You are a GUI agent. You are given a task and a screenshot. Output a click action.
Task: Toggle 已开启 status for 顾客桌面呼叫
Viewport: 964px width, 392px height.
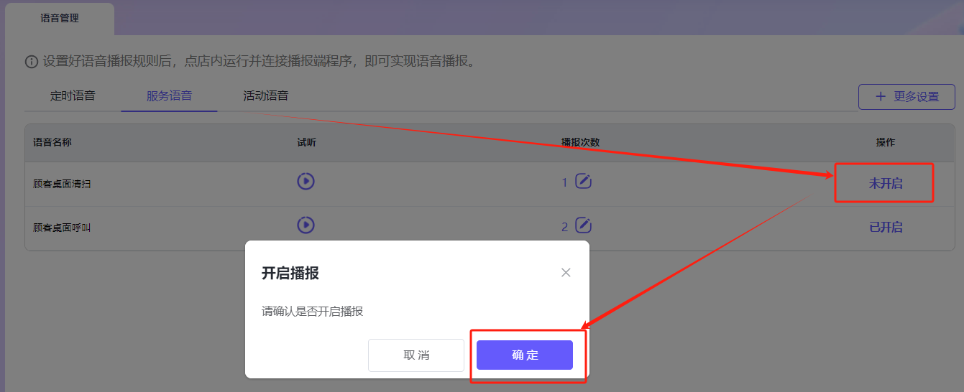(886, 227)
